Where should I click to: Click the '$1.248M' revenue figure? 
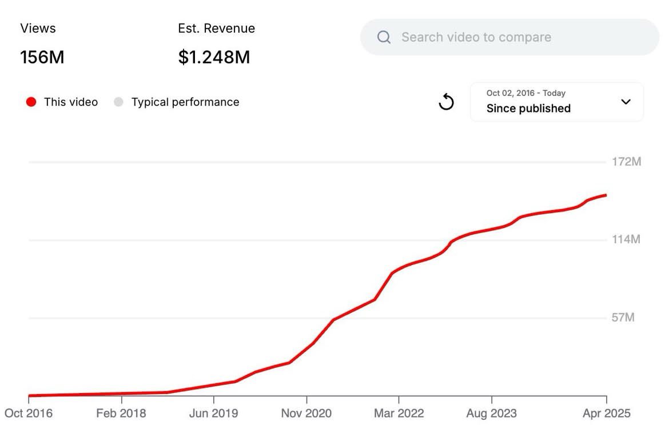click(x=213, y=57)
